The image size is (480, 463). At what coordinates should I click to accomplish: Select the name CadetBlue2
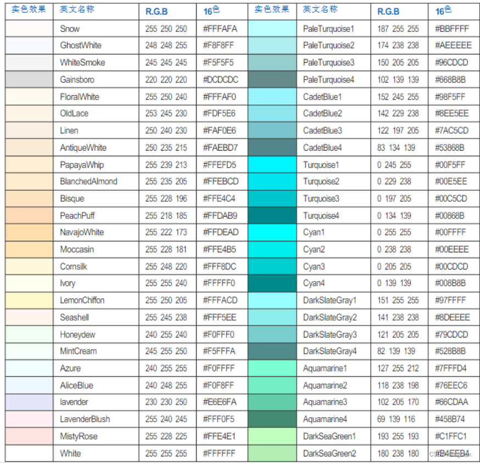(x=322, y=113)
